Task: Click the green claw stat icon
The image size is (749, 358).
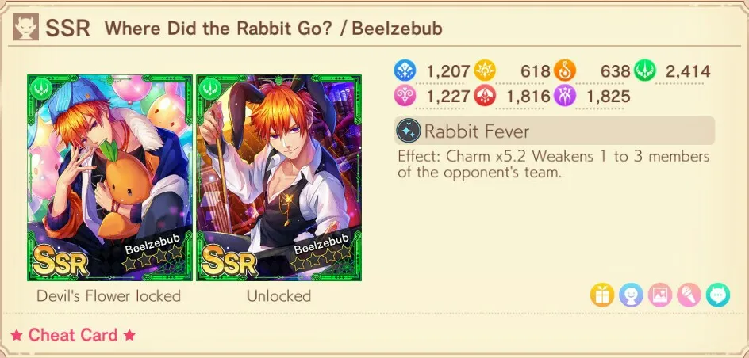Action: coord(645,71)
